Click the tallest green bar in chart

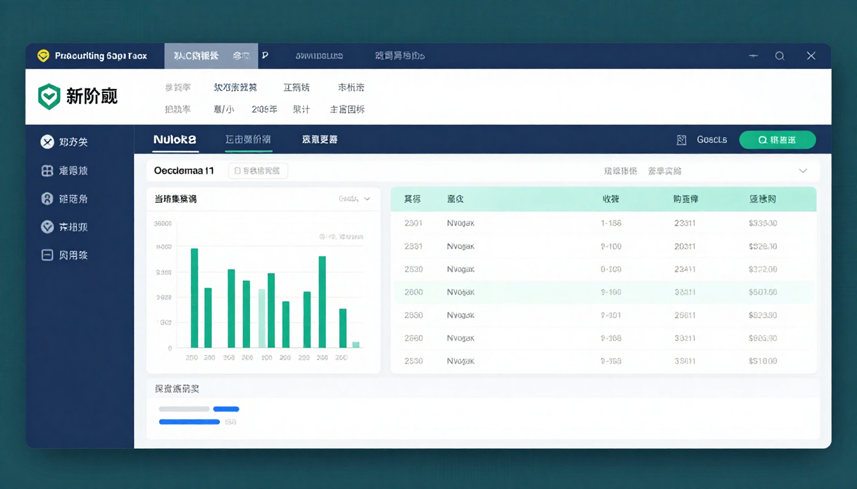[194, 297]
